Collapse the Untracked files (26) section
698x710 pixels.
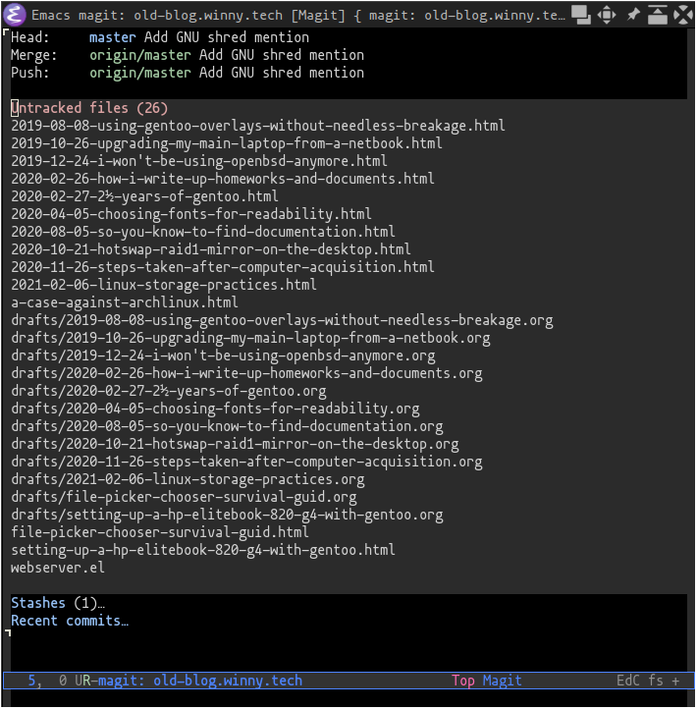click(x=89, y=108)
